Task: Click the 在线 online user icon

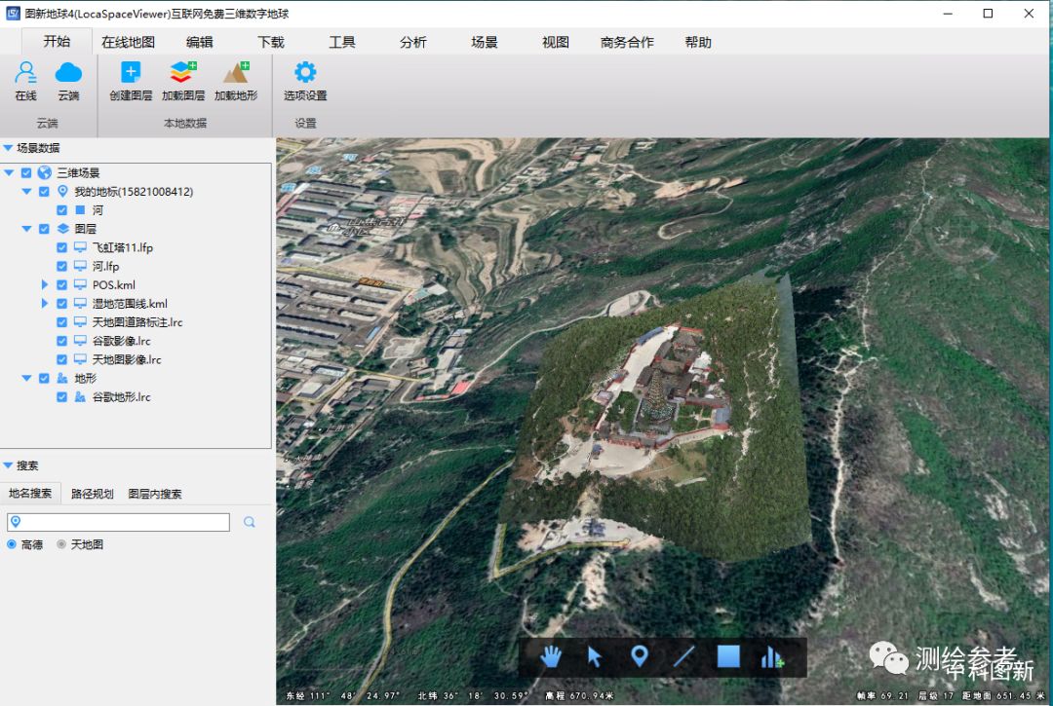Action: point(25,74)
